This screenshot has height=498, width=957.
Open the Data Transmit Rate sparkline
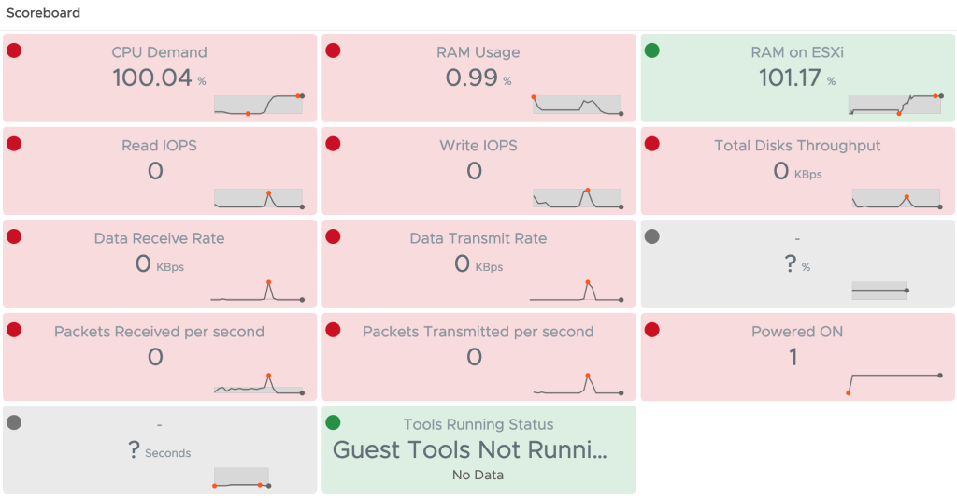coord(577,292)
